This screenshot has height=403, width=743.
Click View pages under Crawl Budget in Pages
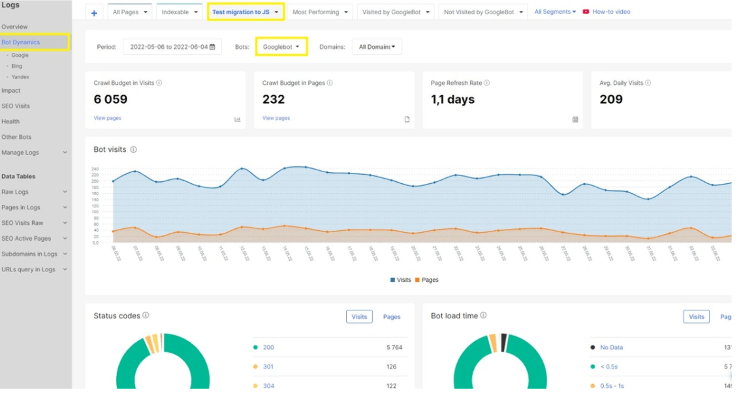[x=276, y=118]
